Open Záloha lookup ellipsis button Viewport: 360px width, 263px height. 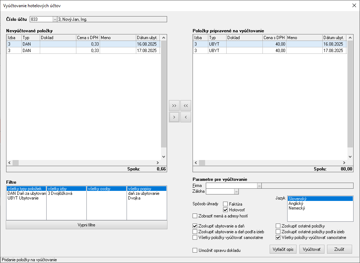click(x=236, y=191)
